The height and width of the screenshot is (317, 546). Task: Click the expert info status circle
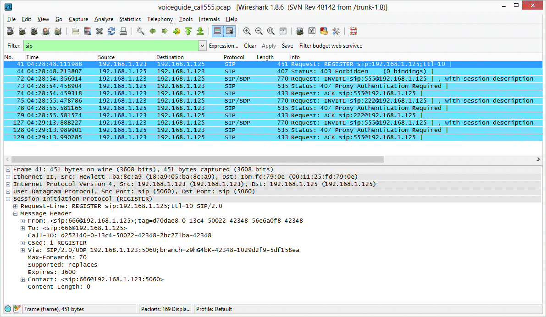point(8,309)
